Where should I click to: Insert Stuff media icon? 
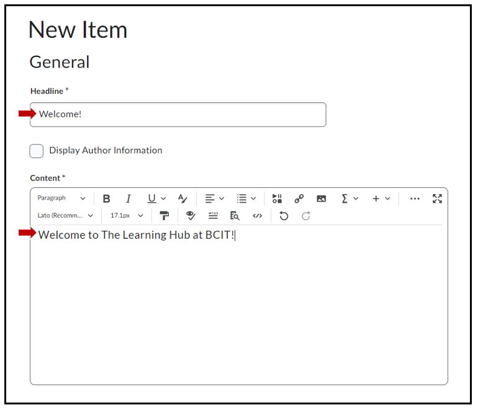tap(277, 198)
